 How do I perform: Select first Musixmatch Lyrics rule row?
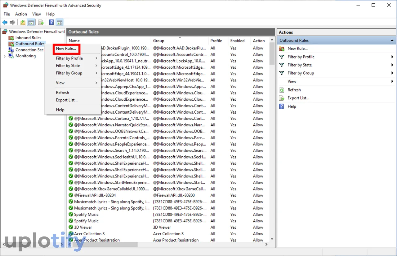tap(168, 202)
